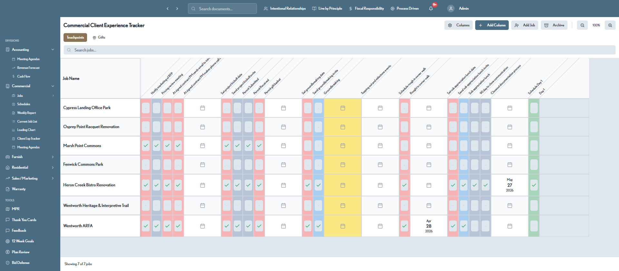The image size is (619, 271).
Task: Select job name Heron Creek Bistro Renovation
Action: (x=89, y=185)
